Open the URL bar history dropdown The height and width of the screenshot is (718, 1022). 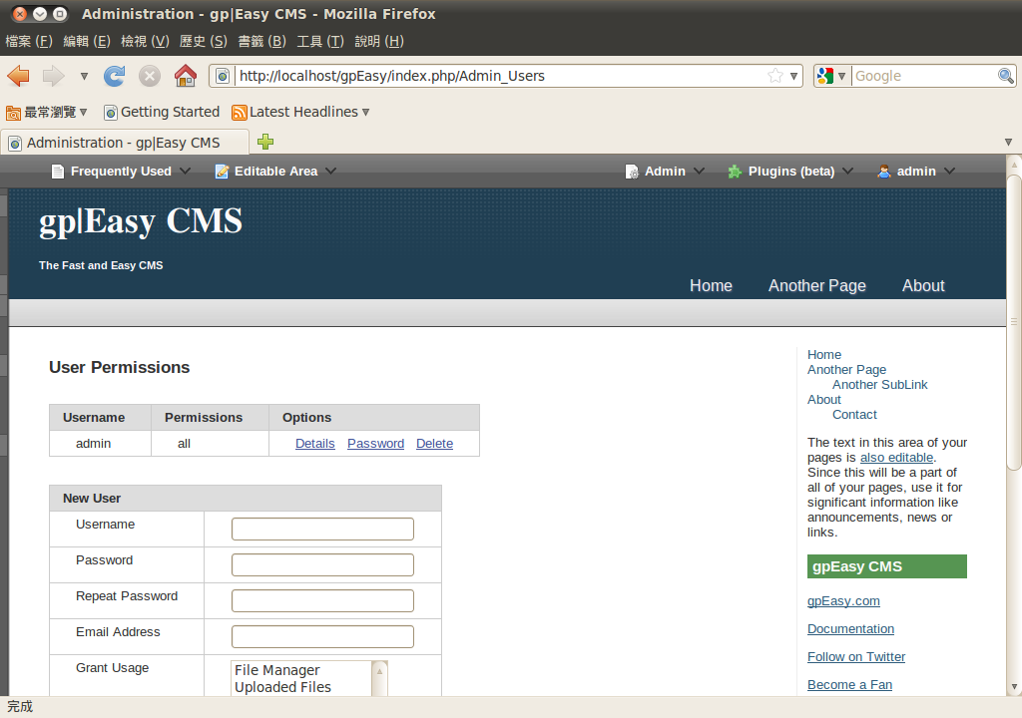click(x=793, y=76)
